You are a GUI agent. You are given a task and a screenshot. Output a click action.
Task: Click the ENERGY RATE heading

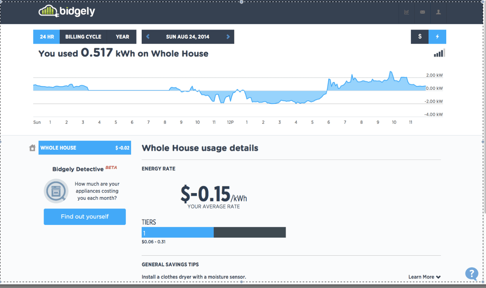[159, 169]
